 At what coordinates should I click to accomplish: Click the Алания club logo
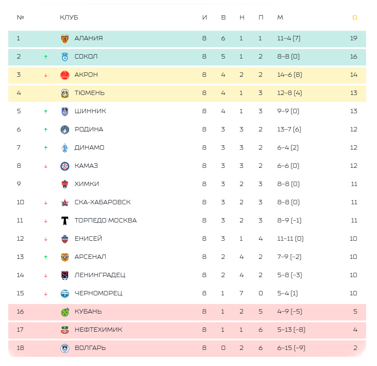click(x=65, y=39)
